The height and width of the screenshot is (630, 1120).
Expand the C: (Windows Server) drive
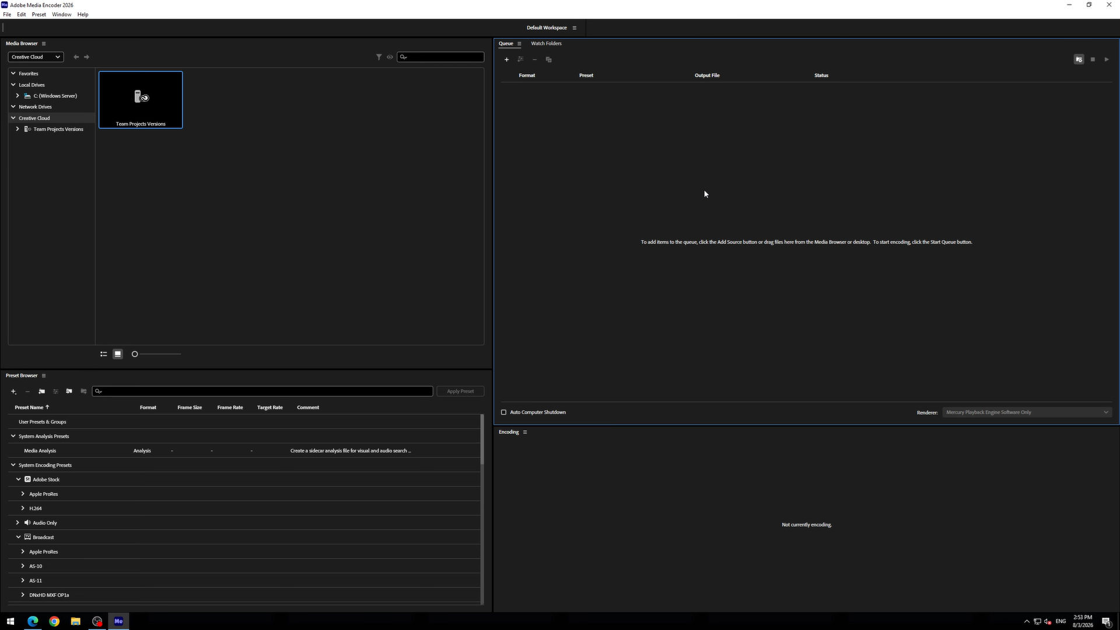pyautogui.click(x=17, y=96)
